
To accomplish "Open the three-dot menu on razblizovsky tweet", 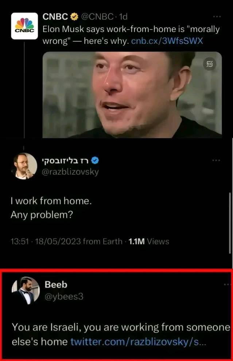I will (x=216, y=160).
